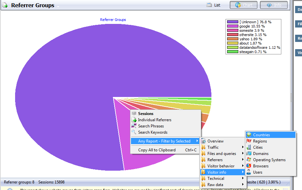The image size is (302, 190).
Task: Click legend text 'datalandsoftware 1.12 %'
Action: point(260,47)
